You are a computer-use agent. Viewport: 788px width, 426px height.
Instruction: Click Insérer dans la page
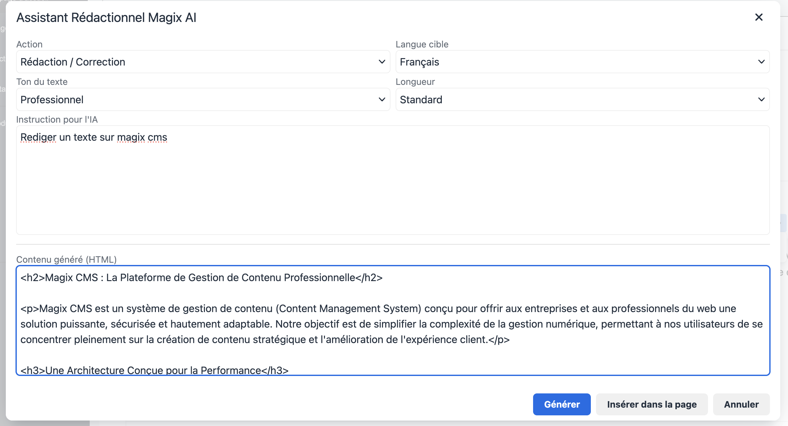[652, 404]
